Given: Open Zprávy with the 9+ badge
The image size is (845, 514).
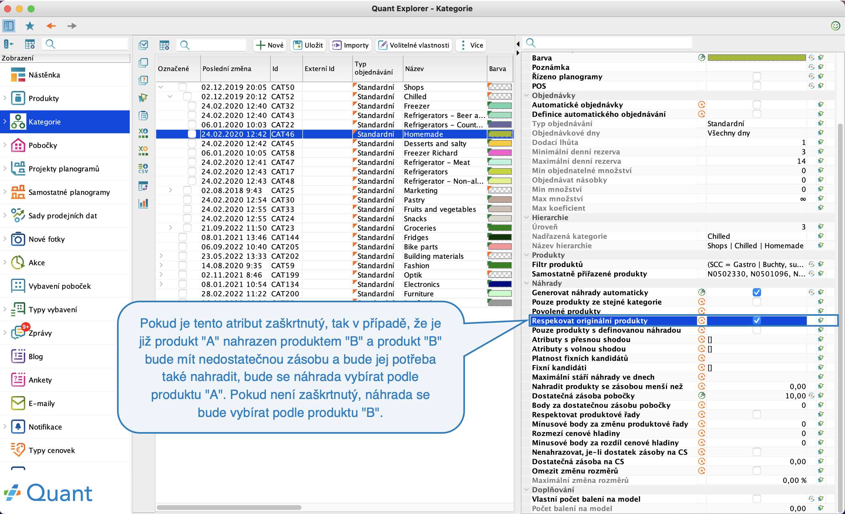Looking at the screenshot, I should (65, 333).
